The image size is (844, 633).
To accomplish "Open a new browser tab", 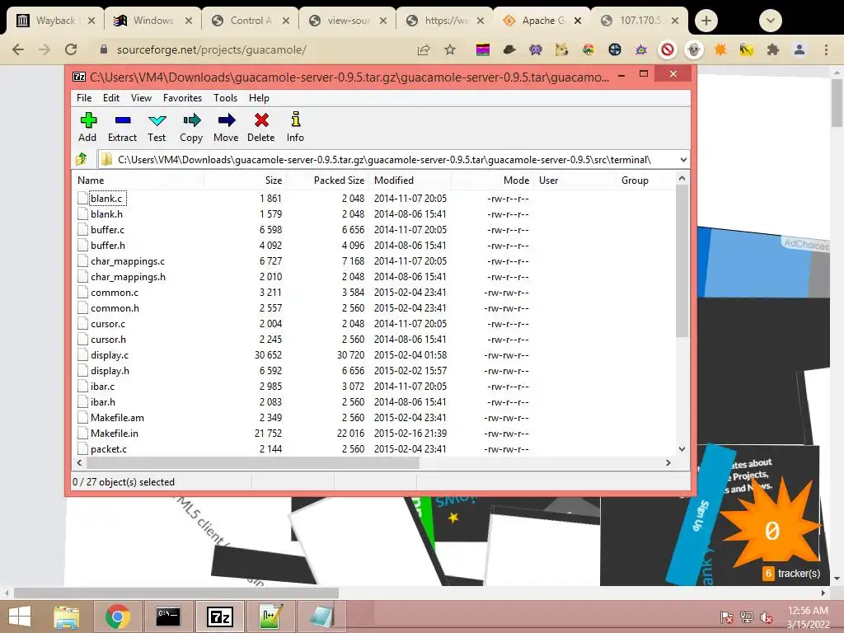I will coord(706,21).
